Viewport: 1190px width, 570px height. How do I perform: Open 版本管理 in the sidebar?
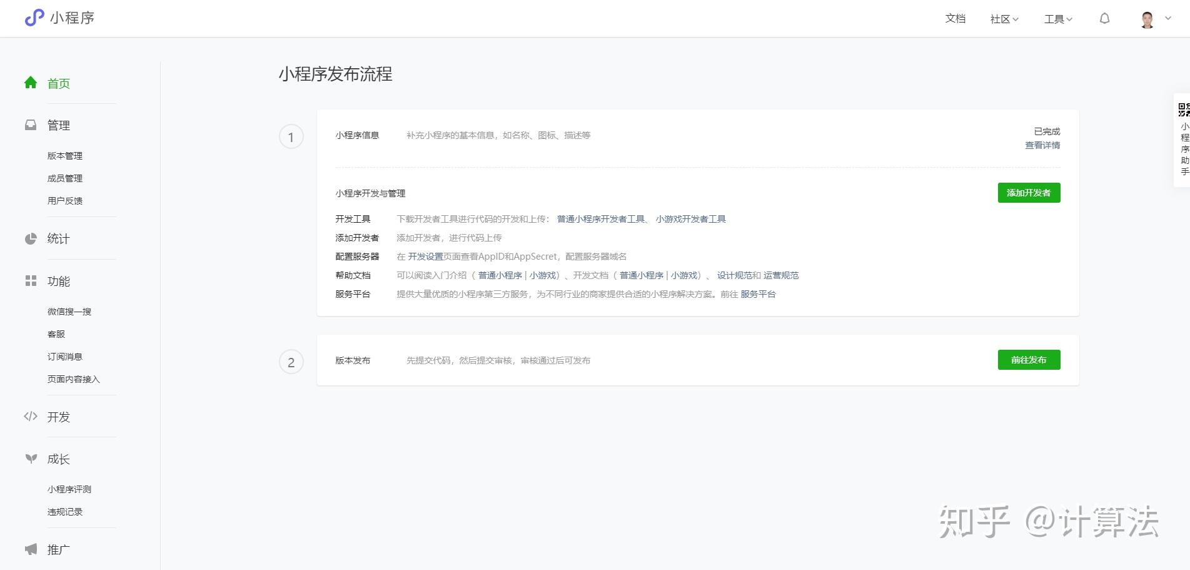point(65,156)
